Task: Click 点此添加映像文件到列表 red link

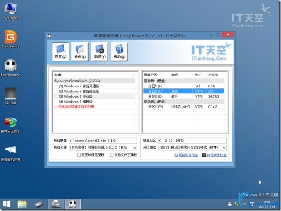Action: coord(76,107)
